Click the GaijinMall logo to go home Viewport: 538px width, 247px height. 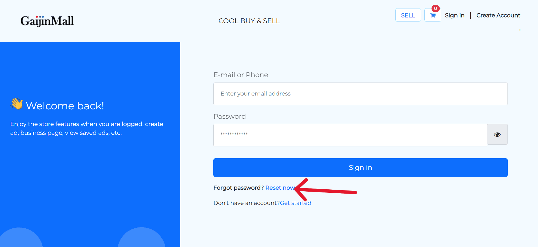tap(47, 21)
